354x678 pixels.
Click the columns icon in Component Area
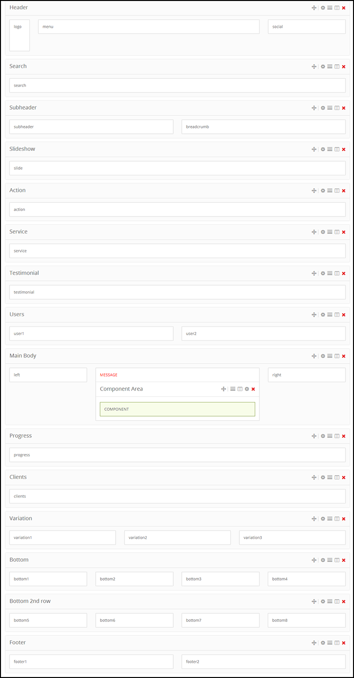click(240, 389)
